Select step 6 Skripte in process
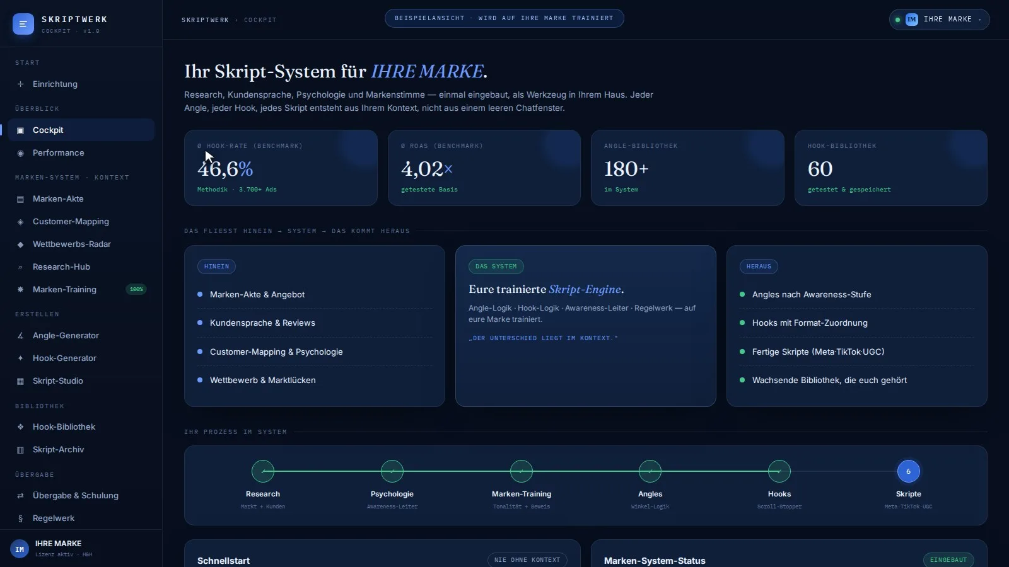The width and height of the screenshot is (1009, 567). [908, 471]
